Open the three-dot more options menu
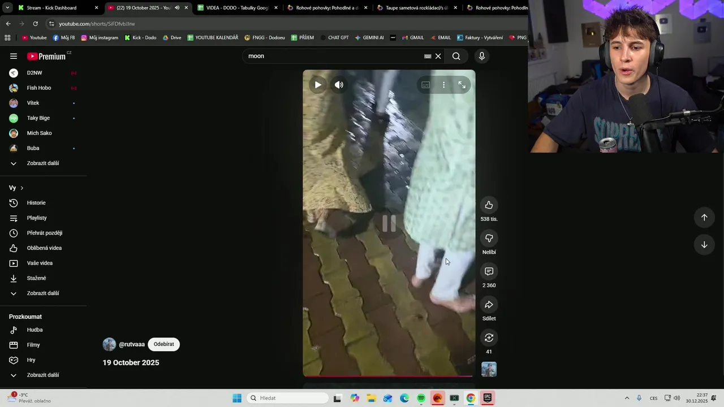This screenshot has width=724, height=407. pyautogui.click(x=443, y=85)
